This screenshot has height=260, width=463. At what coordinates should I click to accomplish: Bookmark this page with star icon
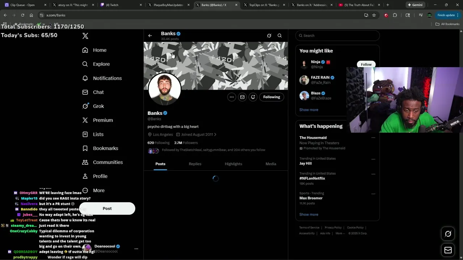tap(374, 15)
